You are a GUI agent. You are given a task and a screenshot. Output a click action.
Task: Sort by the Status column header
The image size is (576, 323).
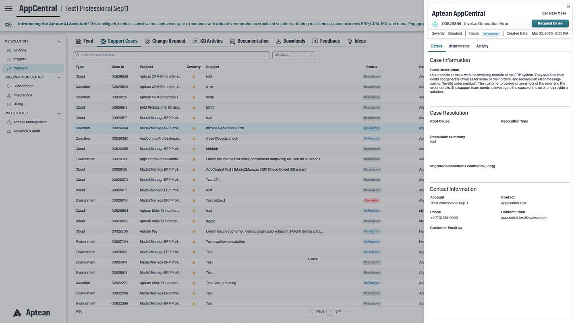point(371,67)
